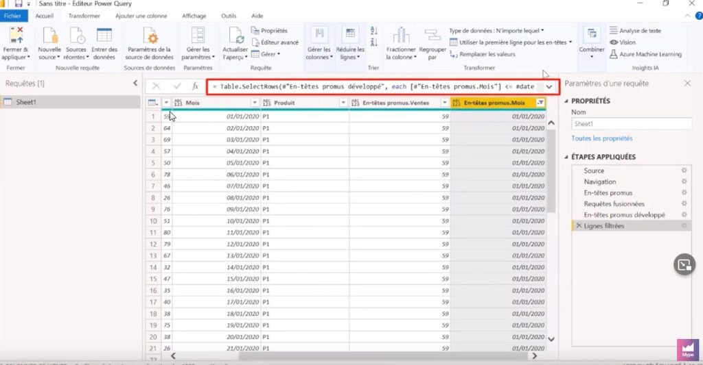Click the Nom field containing Sheet1

(632, 124)
